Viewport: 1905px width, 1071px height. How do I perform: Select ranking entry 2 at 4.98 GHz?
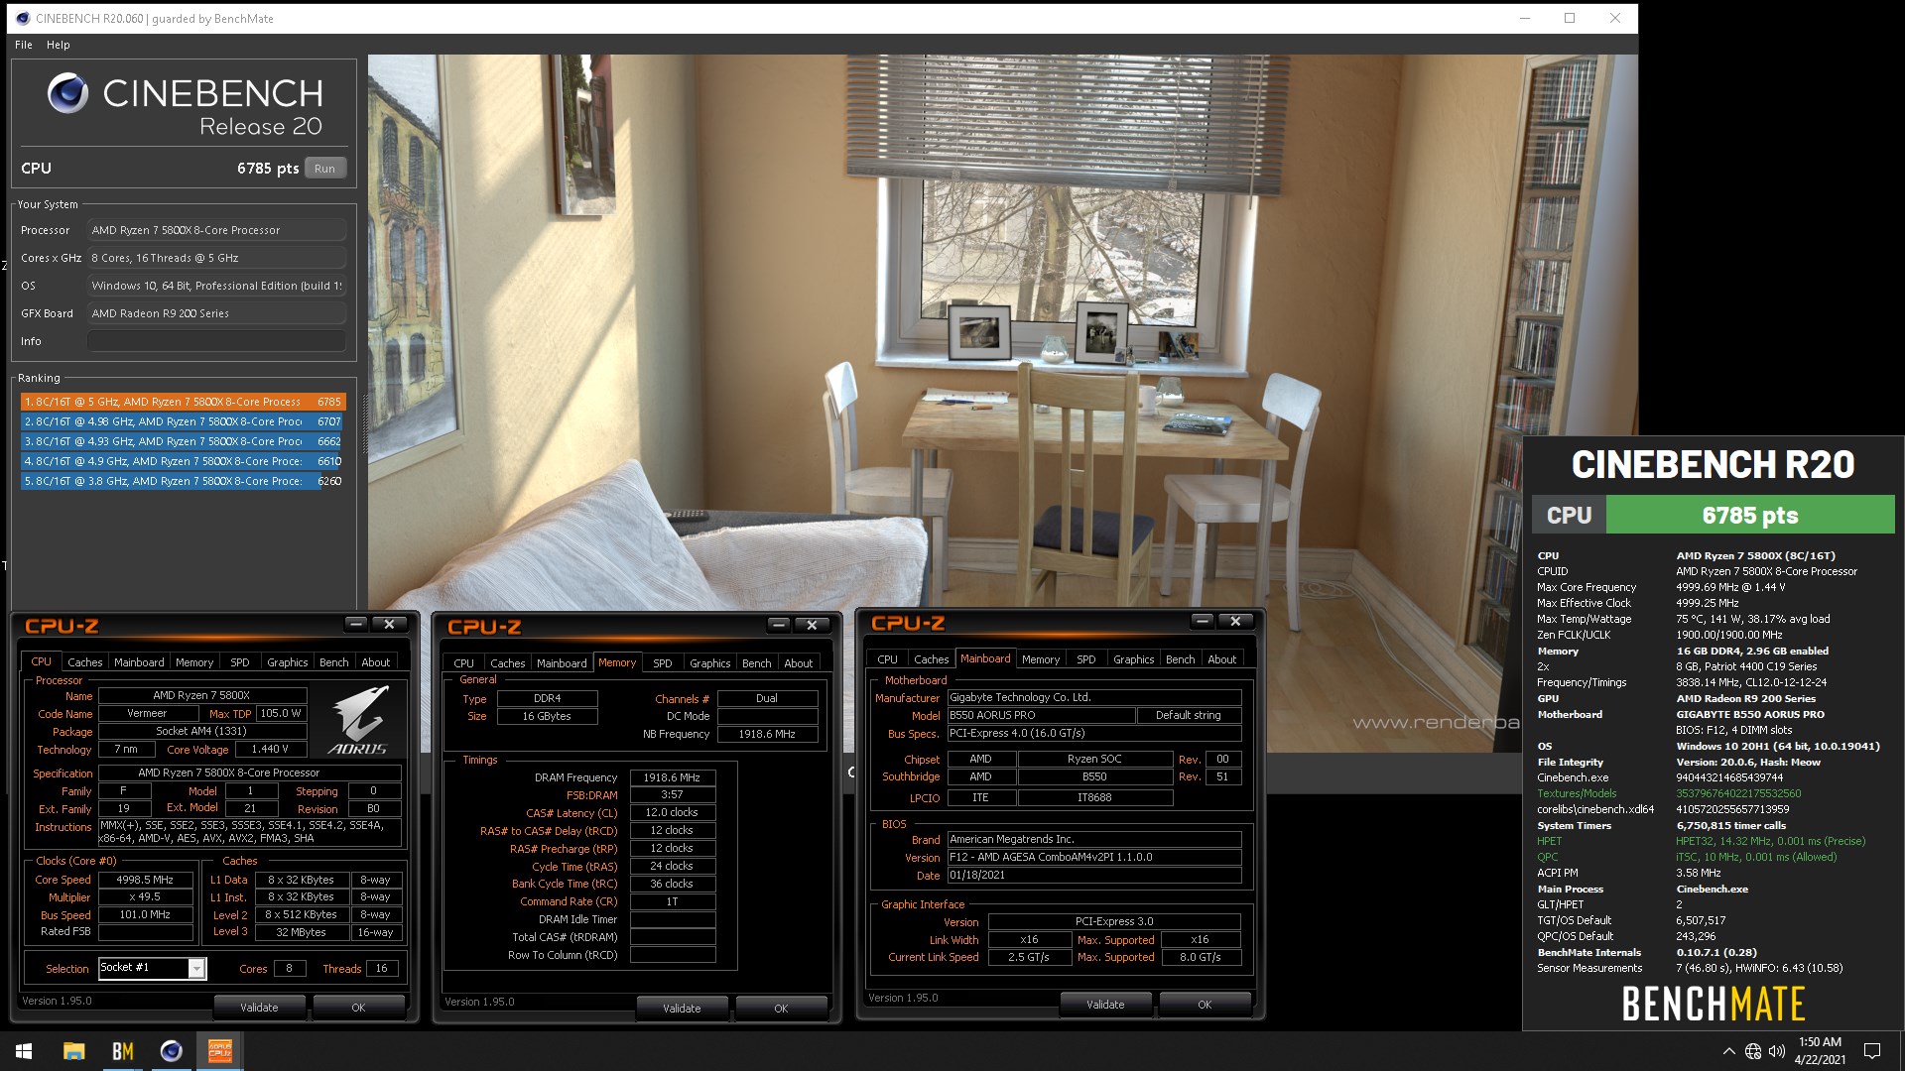[x=183, y=421]
